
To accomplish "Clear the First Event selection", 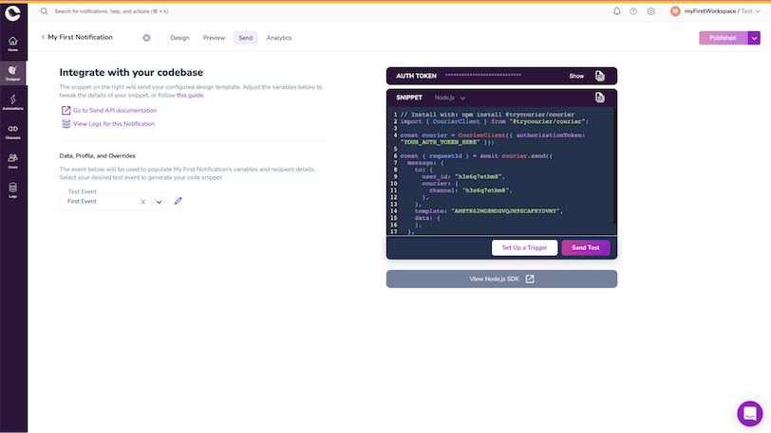I will (143, 202).
